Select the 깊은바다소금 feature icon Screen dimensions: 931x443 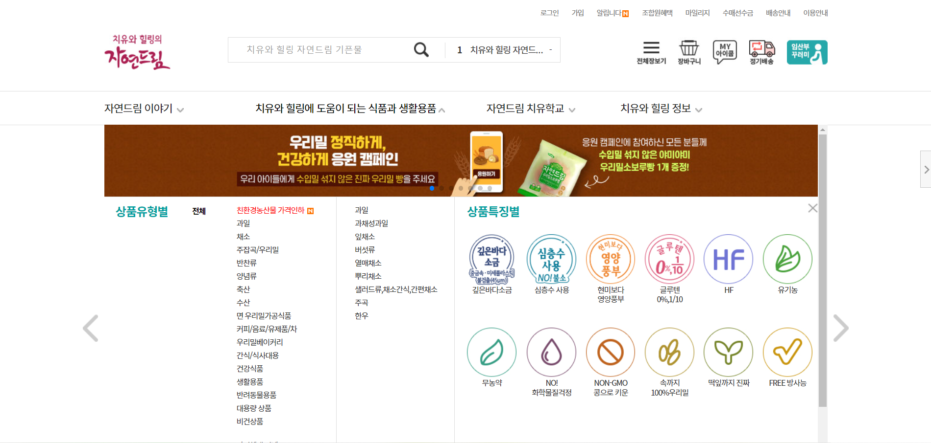492,259
